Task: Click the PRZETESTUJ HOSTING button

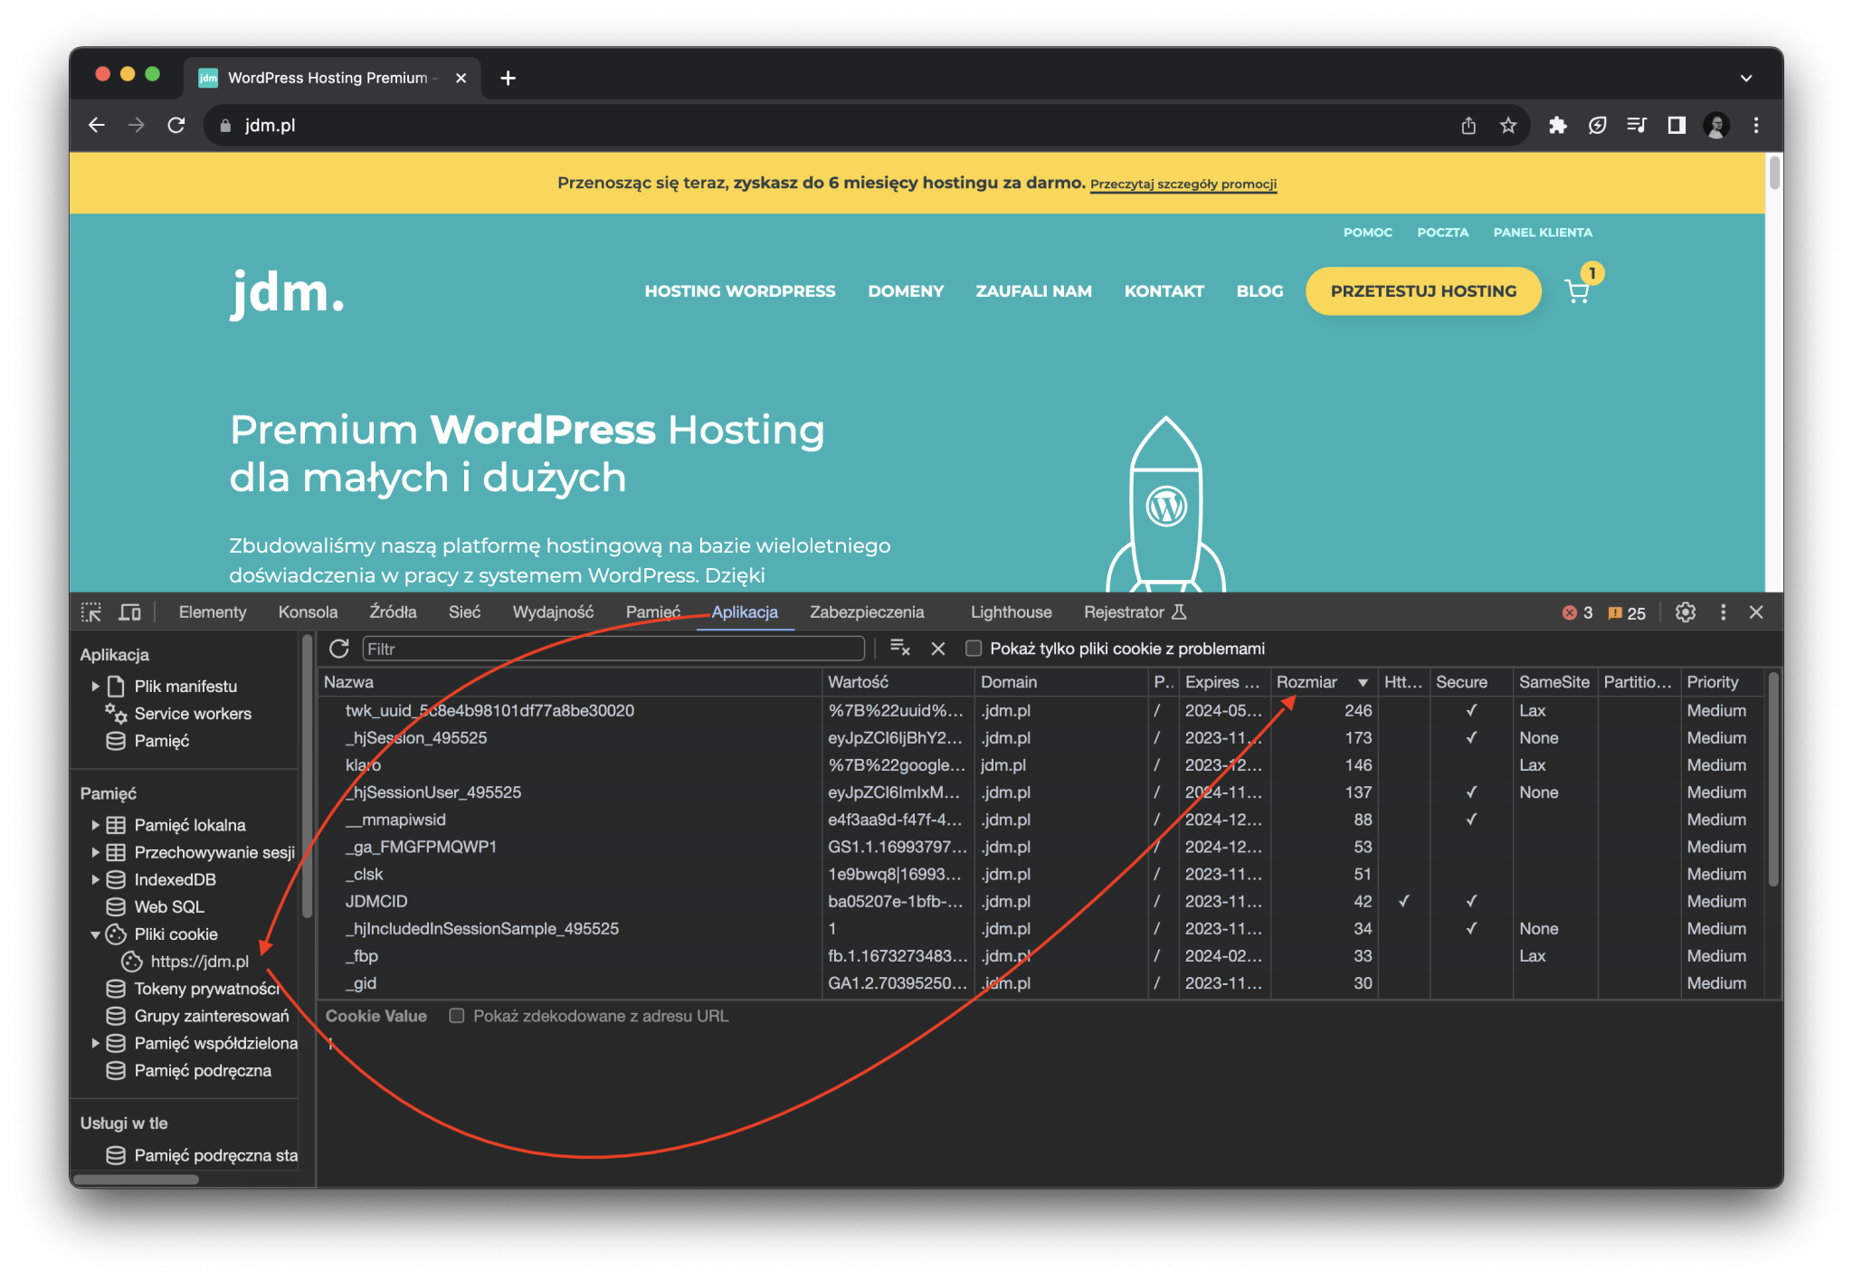Action: (1423, 291)
